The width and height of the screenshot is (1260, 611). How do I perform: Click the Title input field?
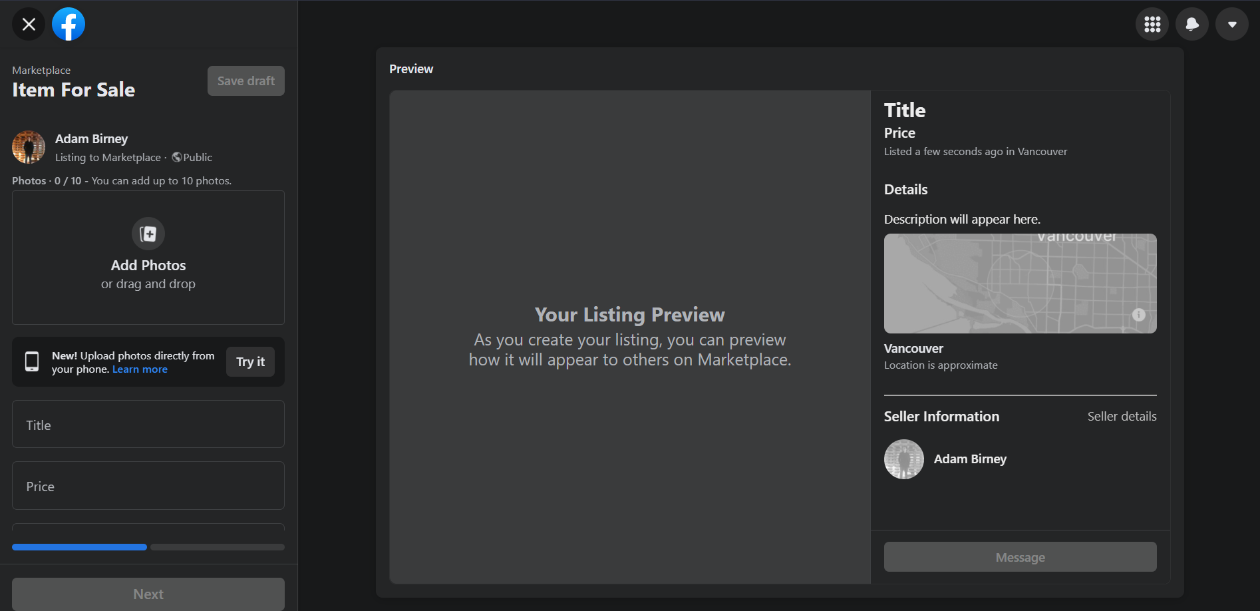[x=148, y=424]
